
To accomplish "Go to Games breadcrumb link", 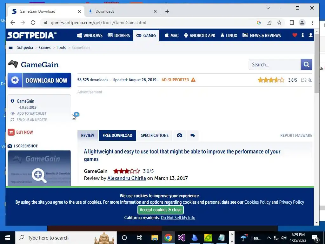I will click(45, 48).
